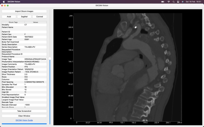Select Image Position Patient row
The image size is (204, 127).
24,72
